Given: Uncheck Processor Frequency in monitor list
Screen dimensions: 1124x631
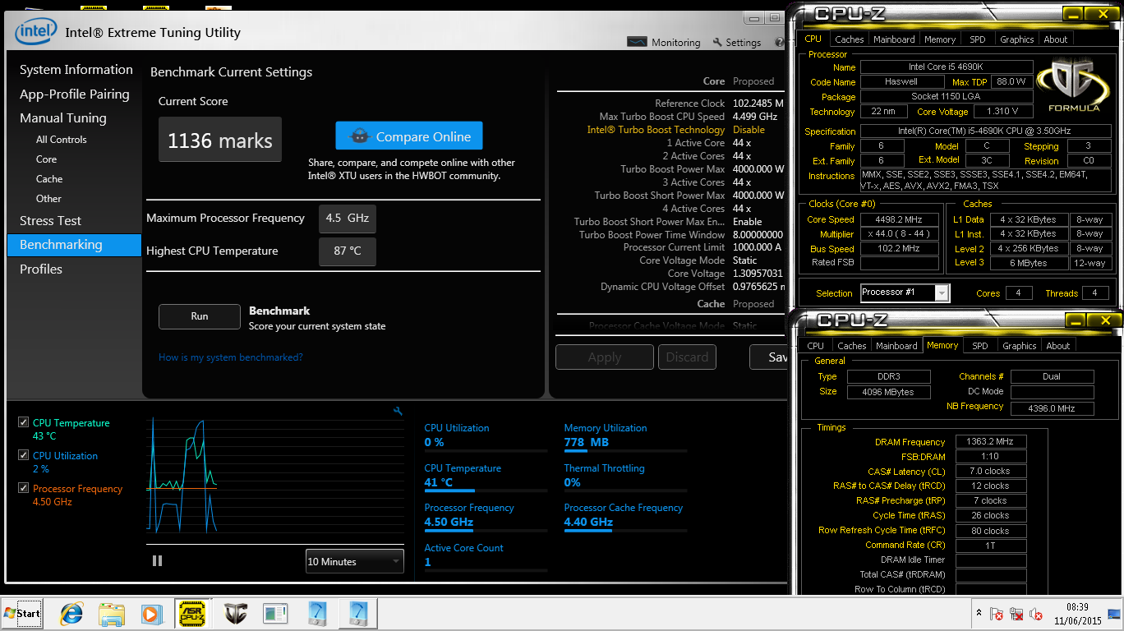Looking at the screenshot, I should 23,488.
